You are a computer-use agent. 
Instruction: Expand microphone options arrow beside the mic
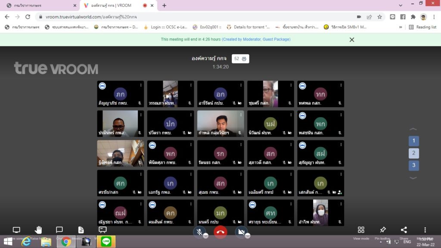click(205, 236)
